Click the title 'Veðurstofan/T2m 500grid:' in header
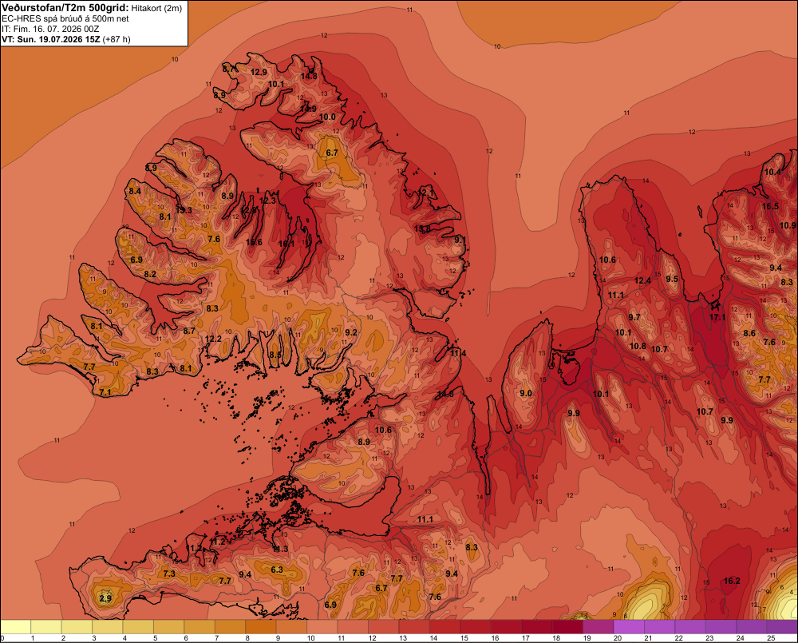Viewport: 798px width, 643px height. coord(65,8)
